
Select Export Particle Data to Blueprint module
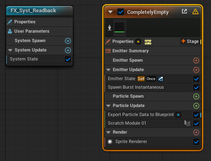pyautogui.click(x=153, y=115)
